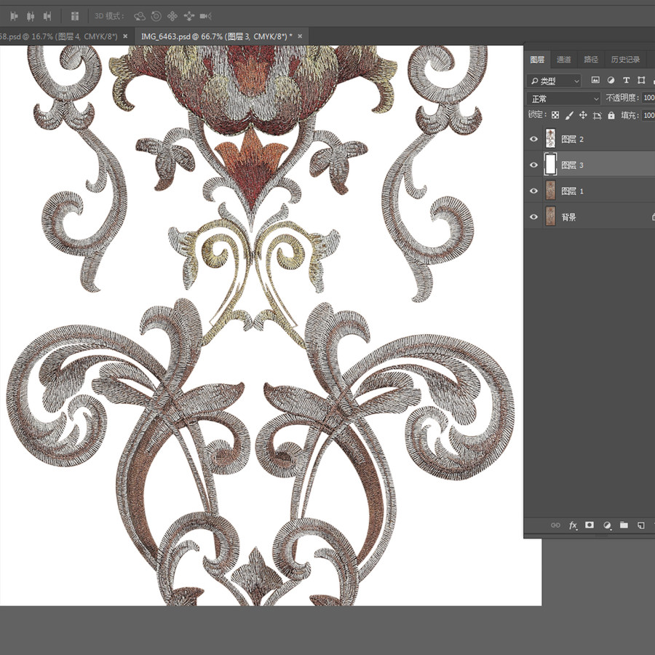Open the fx layer style menu
This screenshot has height=655, width=655.
click(x=573, y=525)
